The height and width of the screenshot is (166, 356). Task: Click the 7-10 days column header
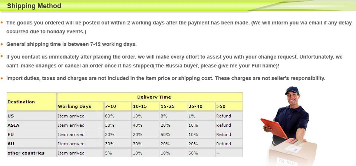118,106
